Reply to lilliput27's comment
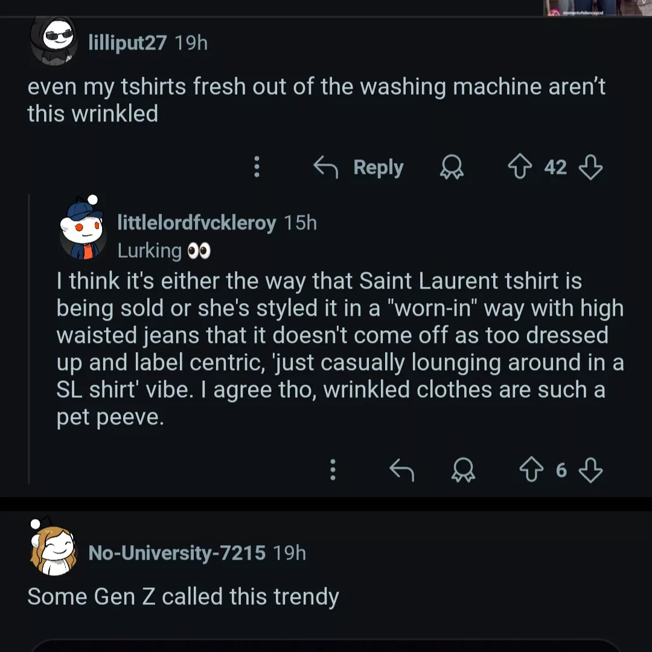The height and width of the screenshot is (652, 652). pos(359,167)
